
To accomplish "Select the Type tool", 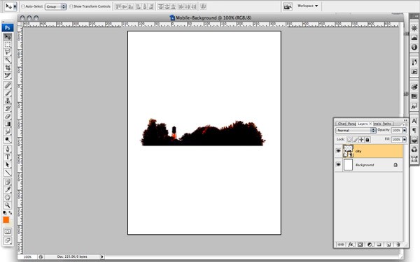I will click(x=8, y=157).
